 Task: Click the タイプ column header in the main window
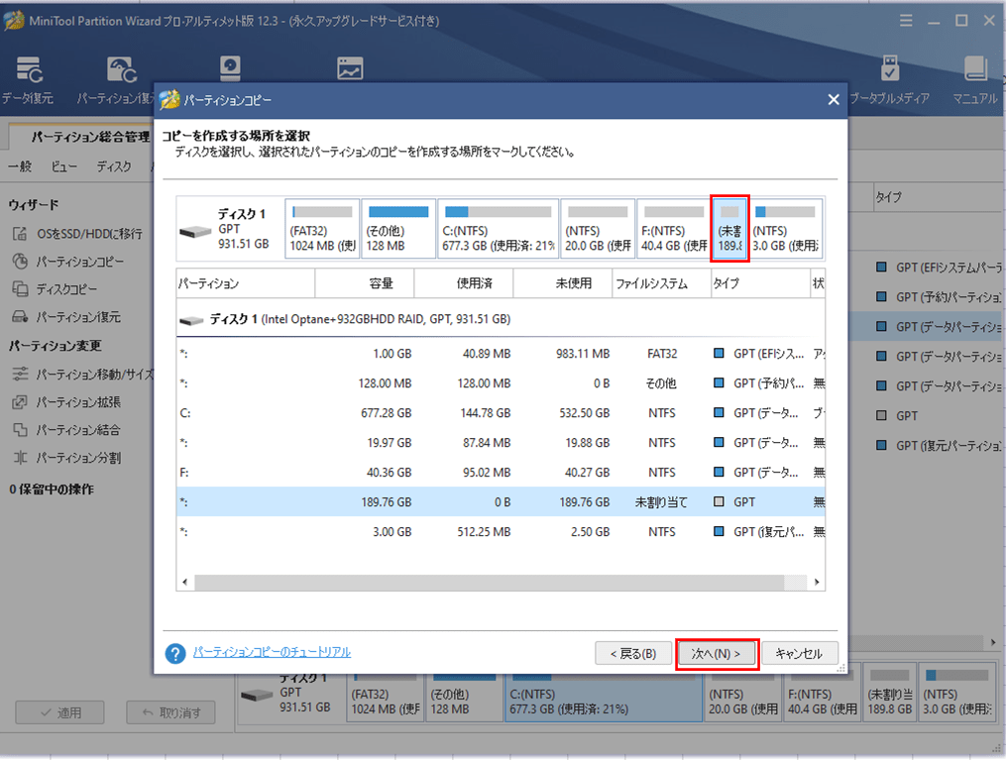[939, 197]
